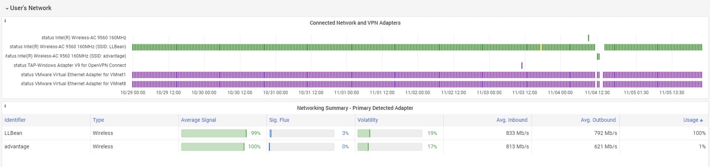Image resolution: width=710 pixels, height=167 pixels.
Task: Click the Sig. Flux column header
Action: pos(279,120)
